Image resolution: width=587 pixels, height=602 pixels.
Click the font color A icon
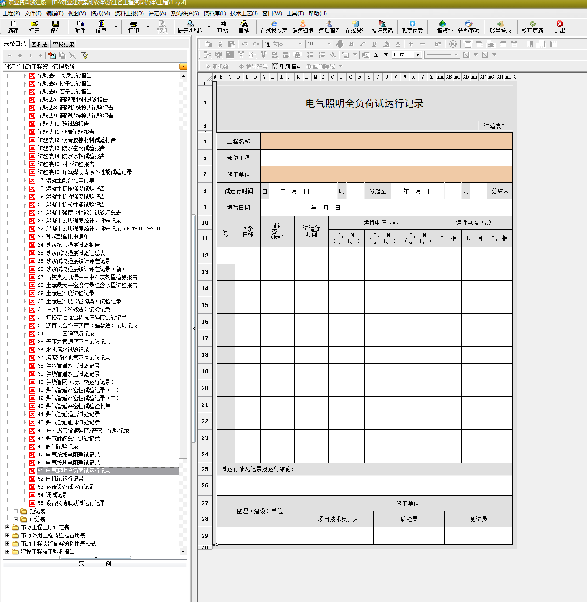[x=398, y=44]
